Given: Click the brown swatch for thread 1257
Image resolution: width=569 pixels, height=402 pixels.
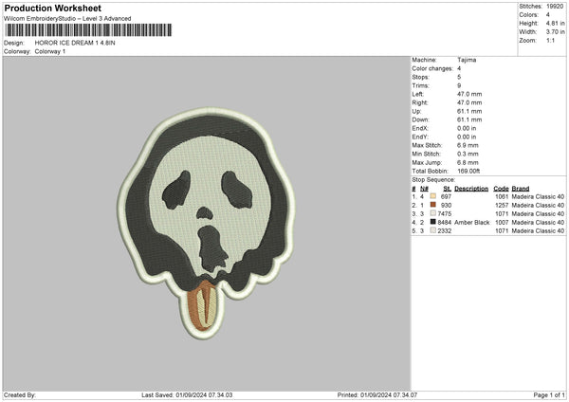Looking at the screenshot, I should 433,205.
